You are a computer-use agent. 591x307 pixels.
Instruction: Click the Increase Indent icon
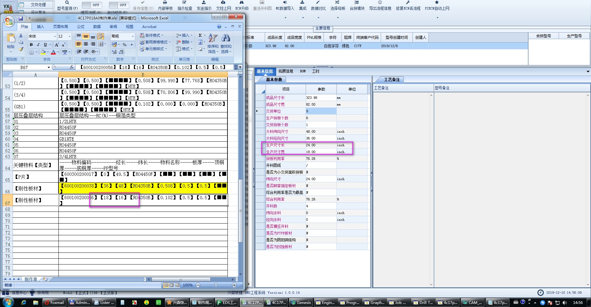[x=86, y=51]
